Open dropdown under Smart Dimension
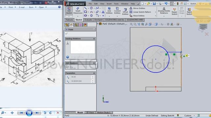 pos(78,16)
